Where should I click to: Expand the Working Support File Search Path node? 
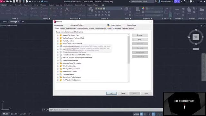58,38
